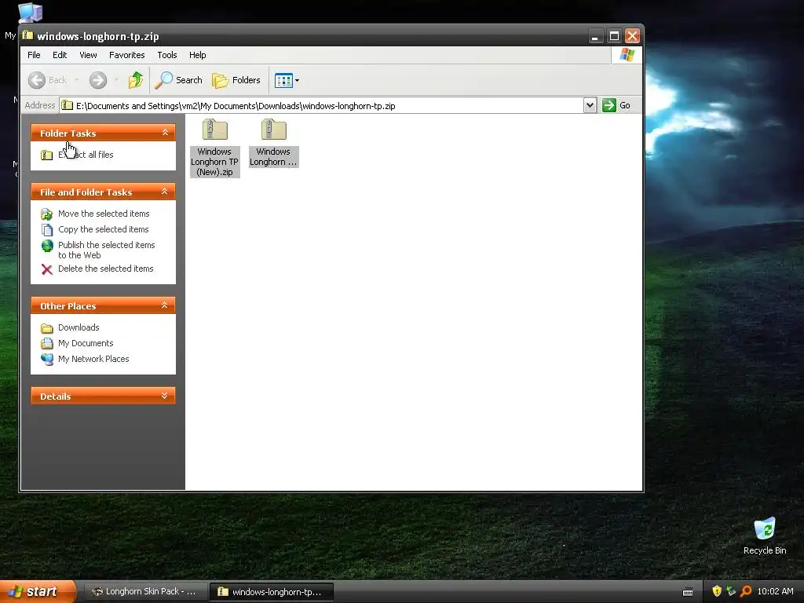Click Move the selected items

104,214
